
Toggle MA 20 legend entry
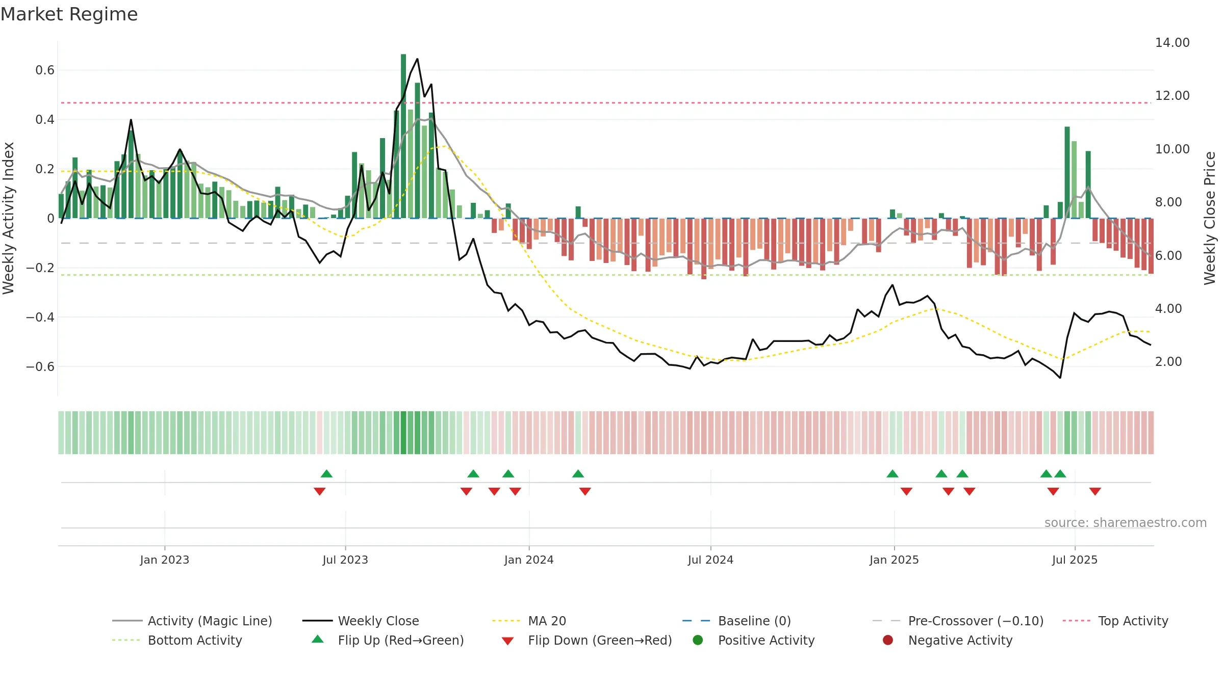coord(529,621)
